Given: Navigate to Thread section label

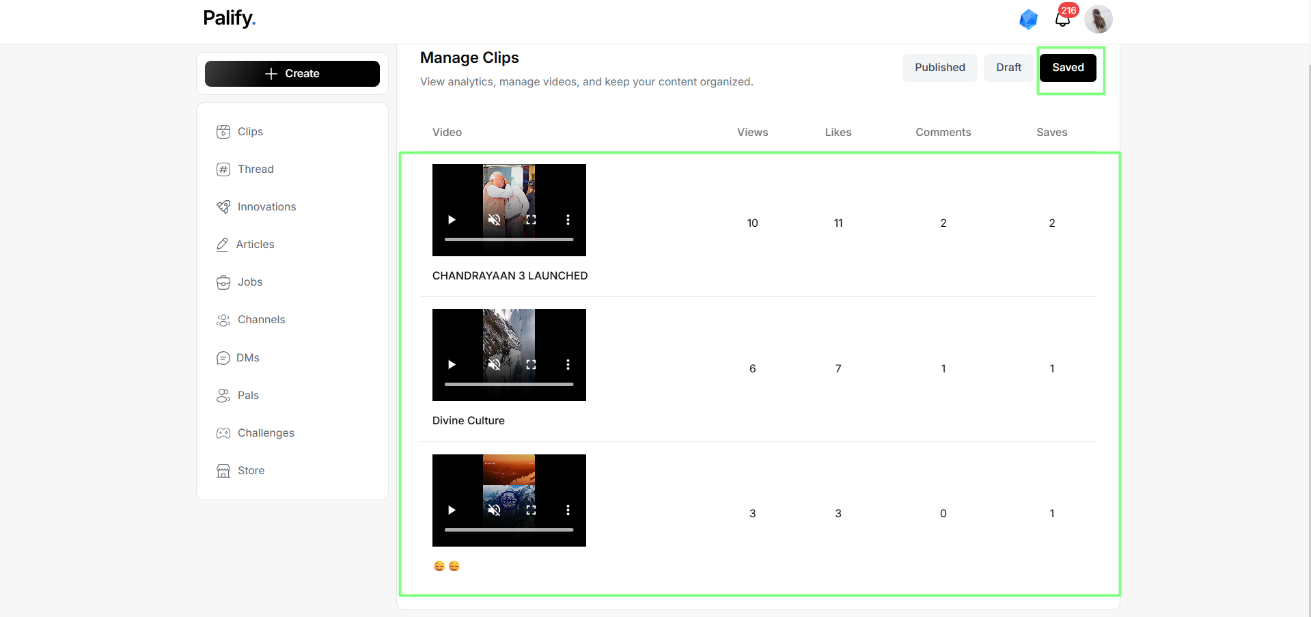Looking at the screenshot, I should point(256,169).
